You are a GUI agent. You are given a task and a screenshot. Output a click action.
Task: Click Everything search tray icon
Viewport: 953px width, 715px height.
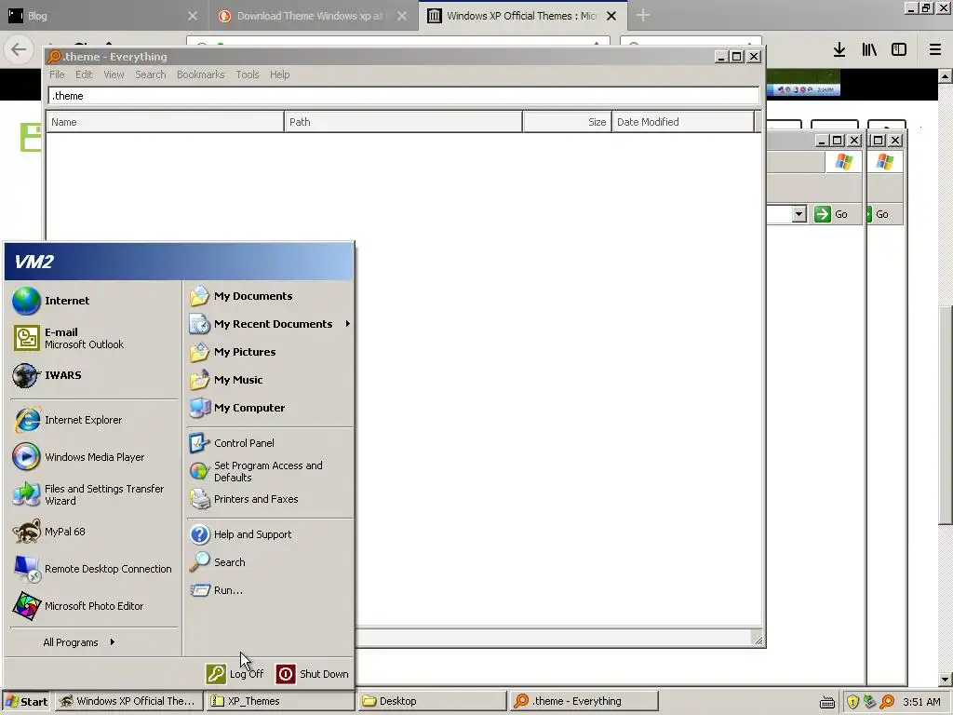point(887,702)
